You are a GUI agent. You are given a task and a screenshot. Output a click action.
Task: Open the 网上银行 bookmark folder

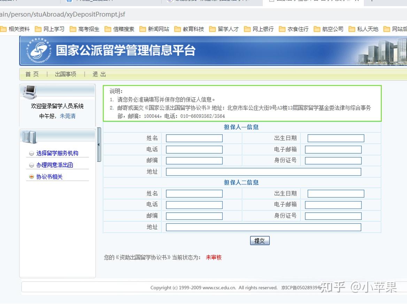pos(259,29)
